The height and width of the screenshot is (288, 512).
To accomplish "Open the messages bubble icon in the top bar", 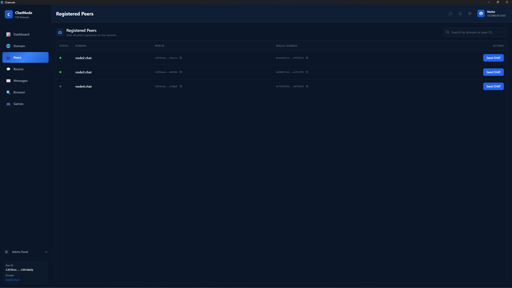I will (450, 13).
